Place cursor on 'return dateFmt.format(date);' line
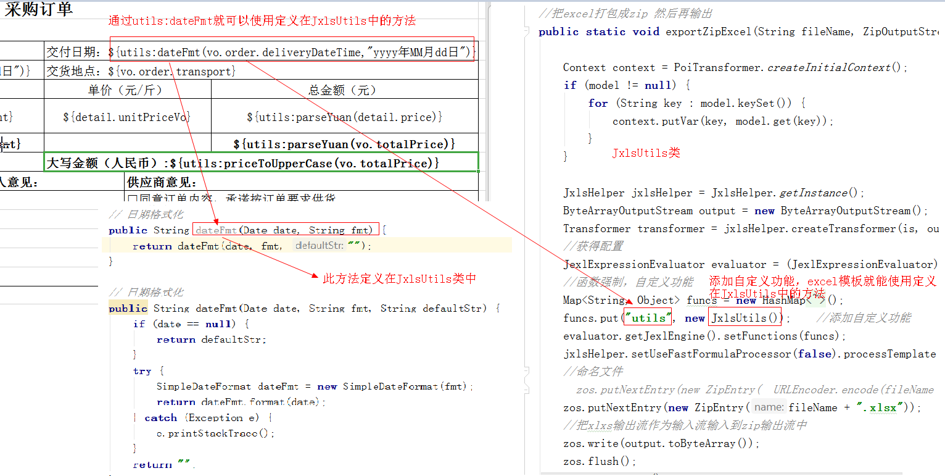 click(x=241, y=402)
